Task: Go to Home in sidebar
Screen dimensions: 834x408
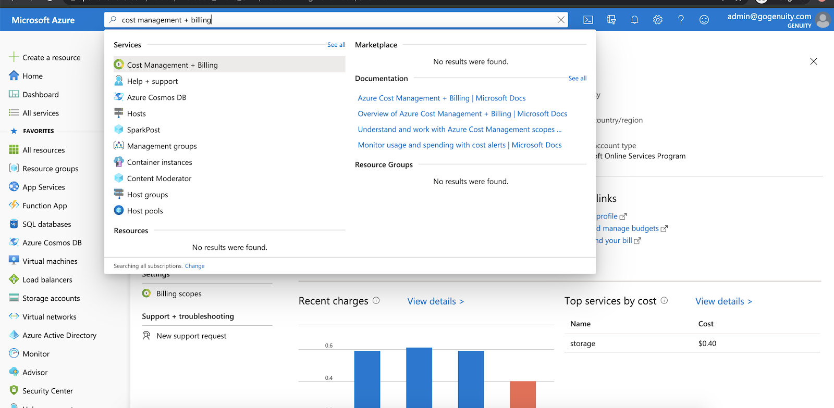Action: (32, 76)
